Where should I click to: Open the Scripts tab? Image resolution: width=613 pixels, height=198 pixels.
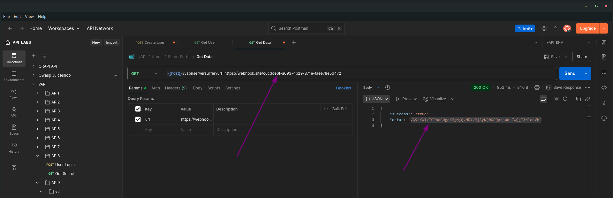click(214, 88)
